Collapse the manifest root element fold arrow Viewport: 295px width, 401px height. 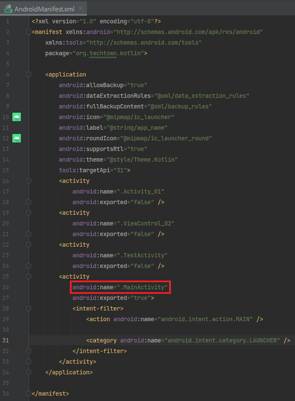(28, 32)
